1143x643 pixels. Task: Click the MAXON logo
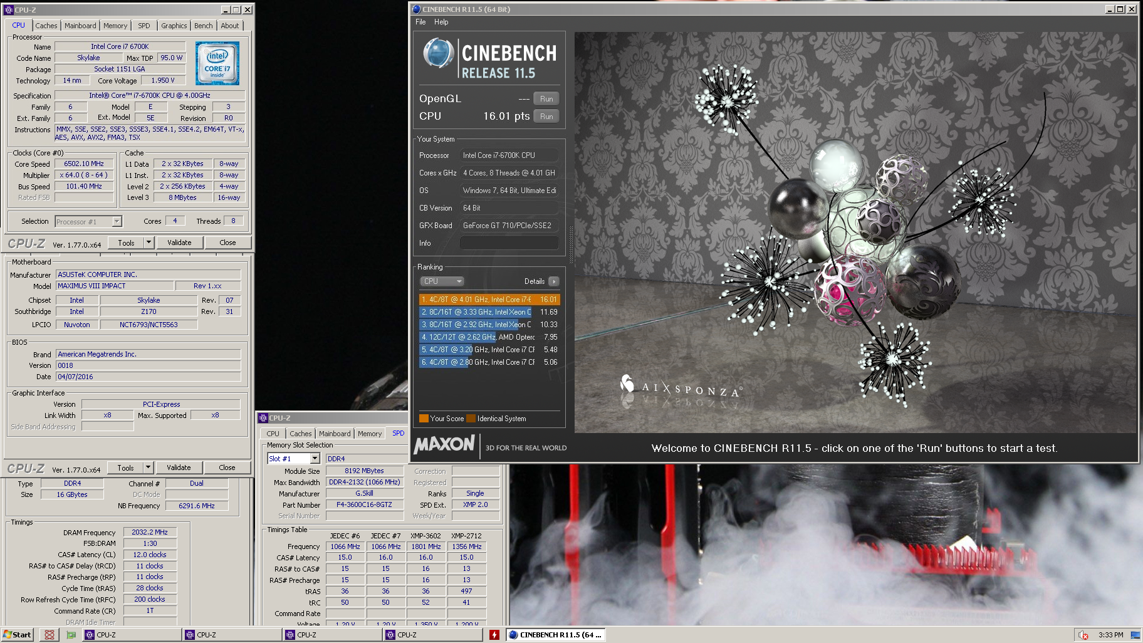point(444,444)
